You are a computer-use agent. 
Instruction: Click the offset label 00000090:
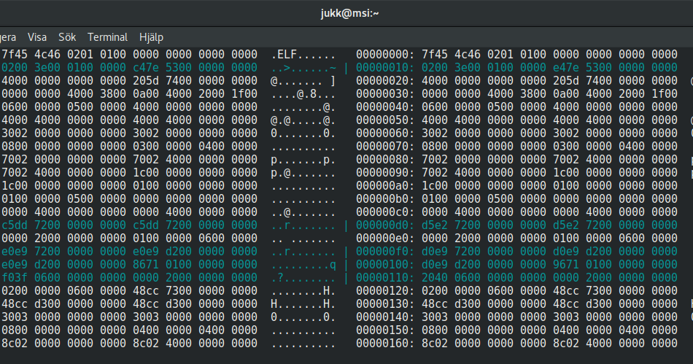pos(385,173)
